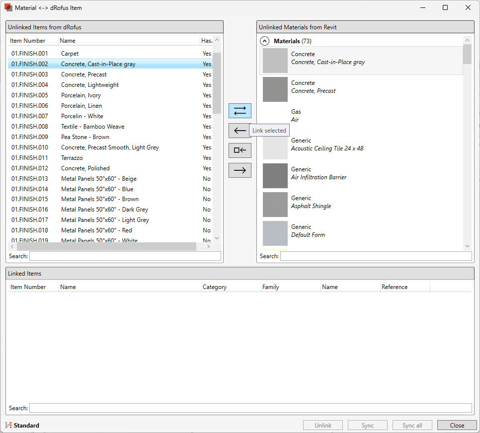Viewport: 480px width, 433px height.
Task: Click the Linked Items Search box
Action: pos(250,408)
